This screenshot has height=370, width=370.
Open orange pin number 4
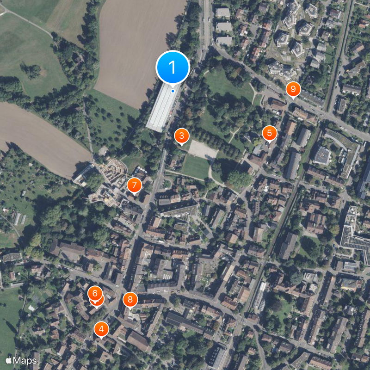101,330
